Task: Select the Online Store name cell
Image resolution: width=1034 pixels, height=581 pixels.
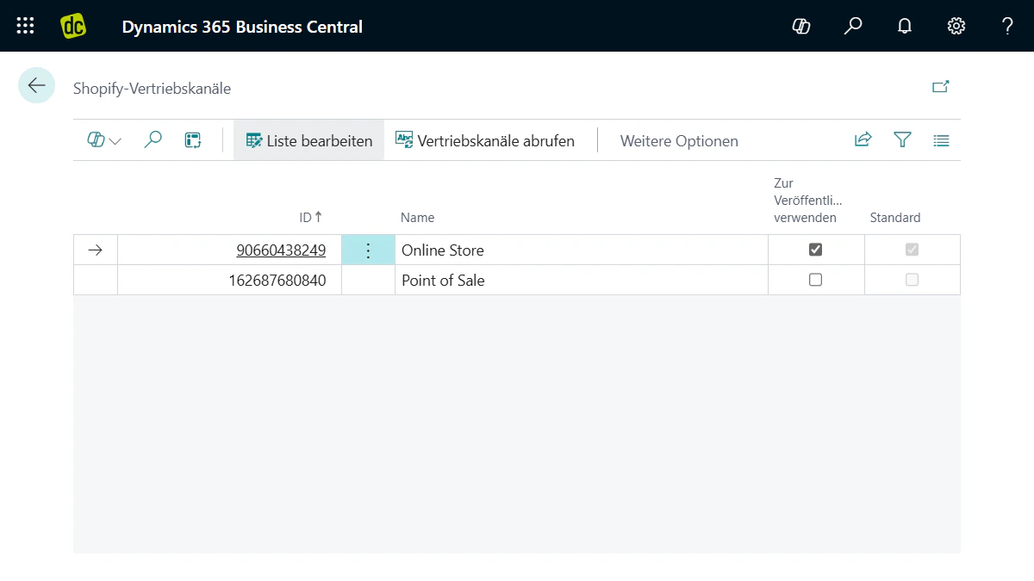Action: pyautogui.click(x=582, y=250)
